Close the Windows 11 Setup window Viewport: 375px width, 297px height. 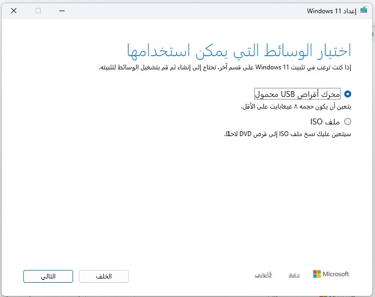point(13,11)
